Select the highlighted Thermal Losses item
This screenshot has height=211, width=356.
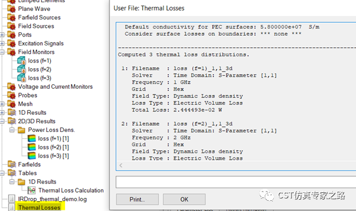[39, 208]
